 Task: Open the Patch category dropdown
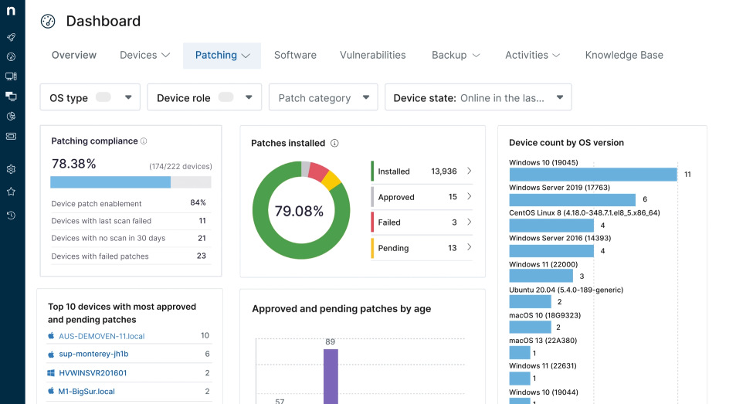324,97
